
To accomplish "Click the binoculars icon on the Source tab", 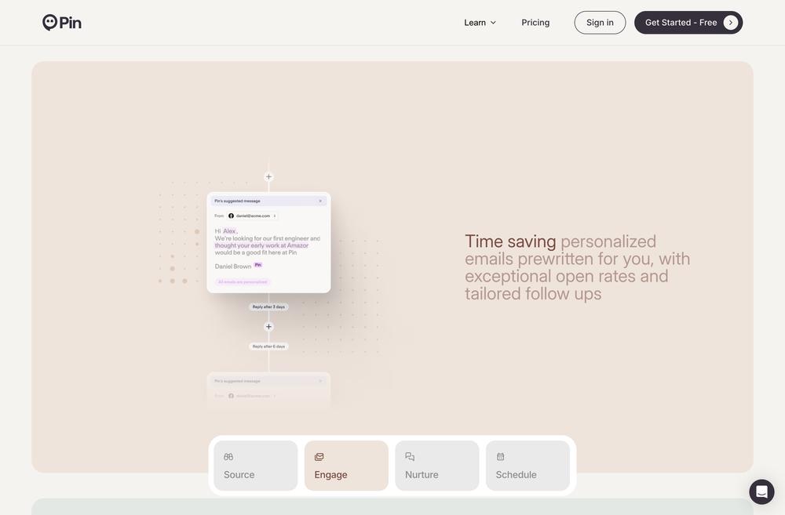I will click(x=228, y=456).
